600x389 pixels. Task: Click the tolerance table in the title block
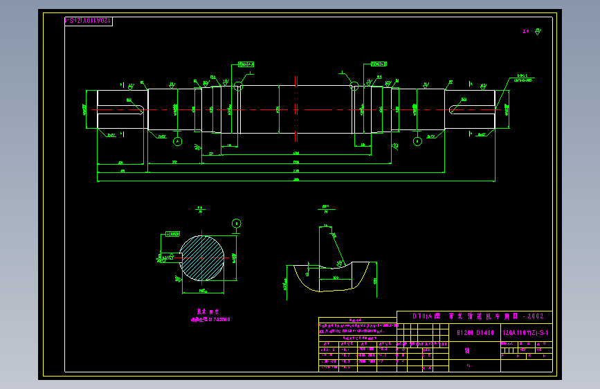[358, 345]
